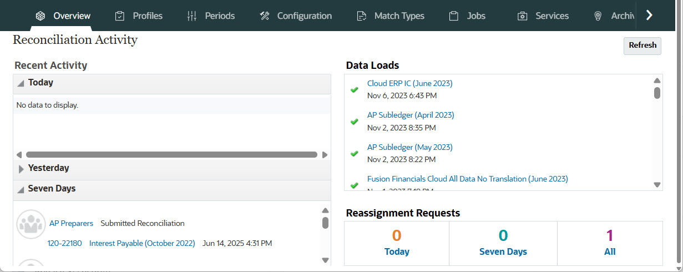Show all reassignment requests

[x=610, y=243]
